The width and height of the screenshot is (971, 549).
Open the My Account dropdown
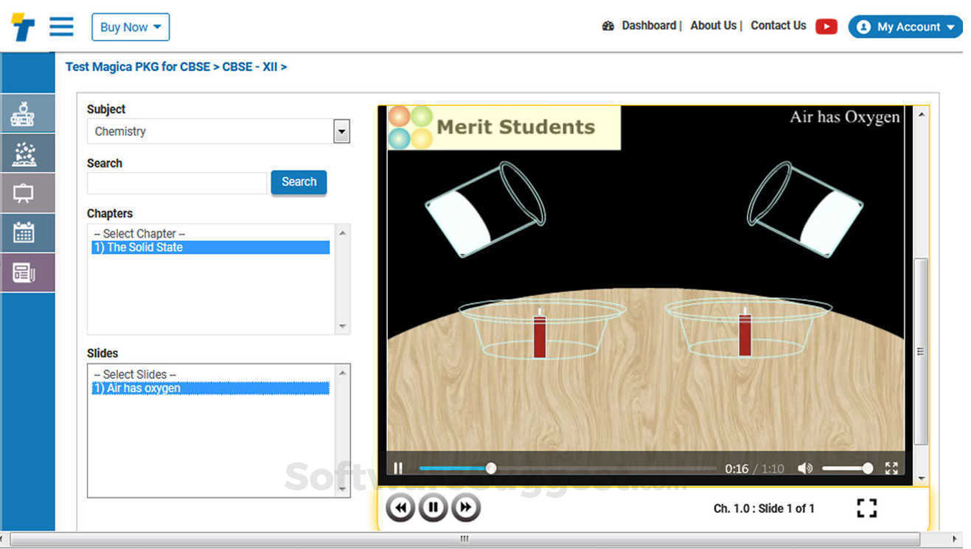pos(905,27)
